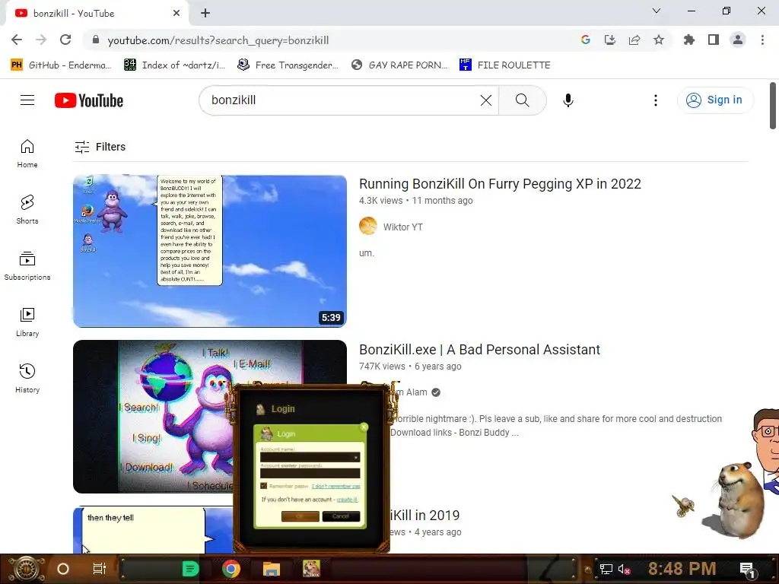Open FILE ROULETTE bookmark
Image resolution: width=779 pixels, height=584 pixels.
click(x=505, y=65)
